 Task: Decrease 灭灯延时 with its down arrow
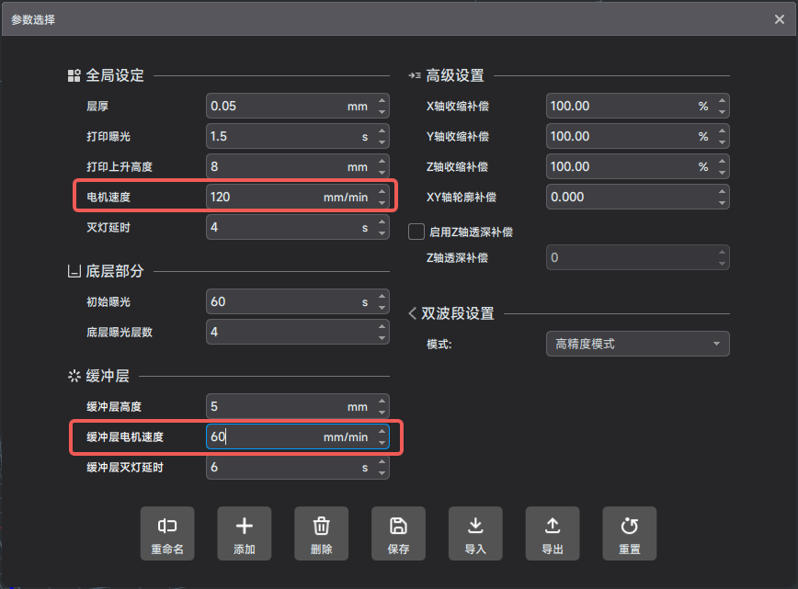point(382,232)
